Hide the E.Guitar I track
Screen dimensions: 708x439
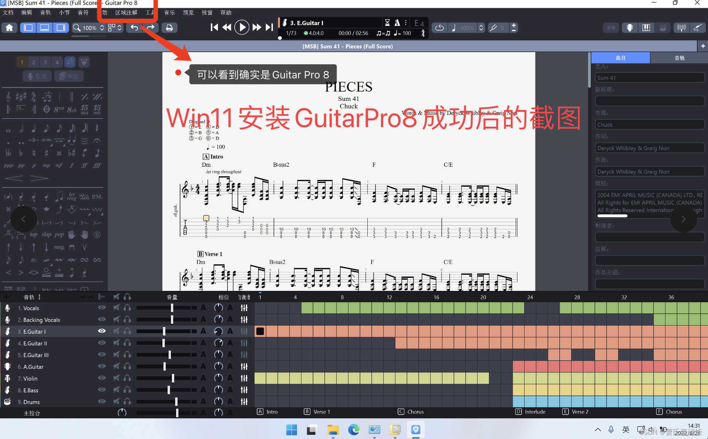click(101, 331)
